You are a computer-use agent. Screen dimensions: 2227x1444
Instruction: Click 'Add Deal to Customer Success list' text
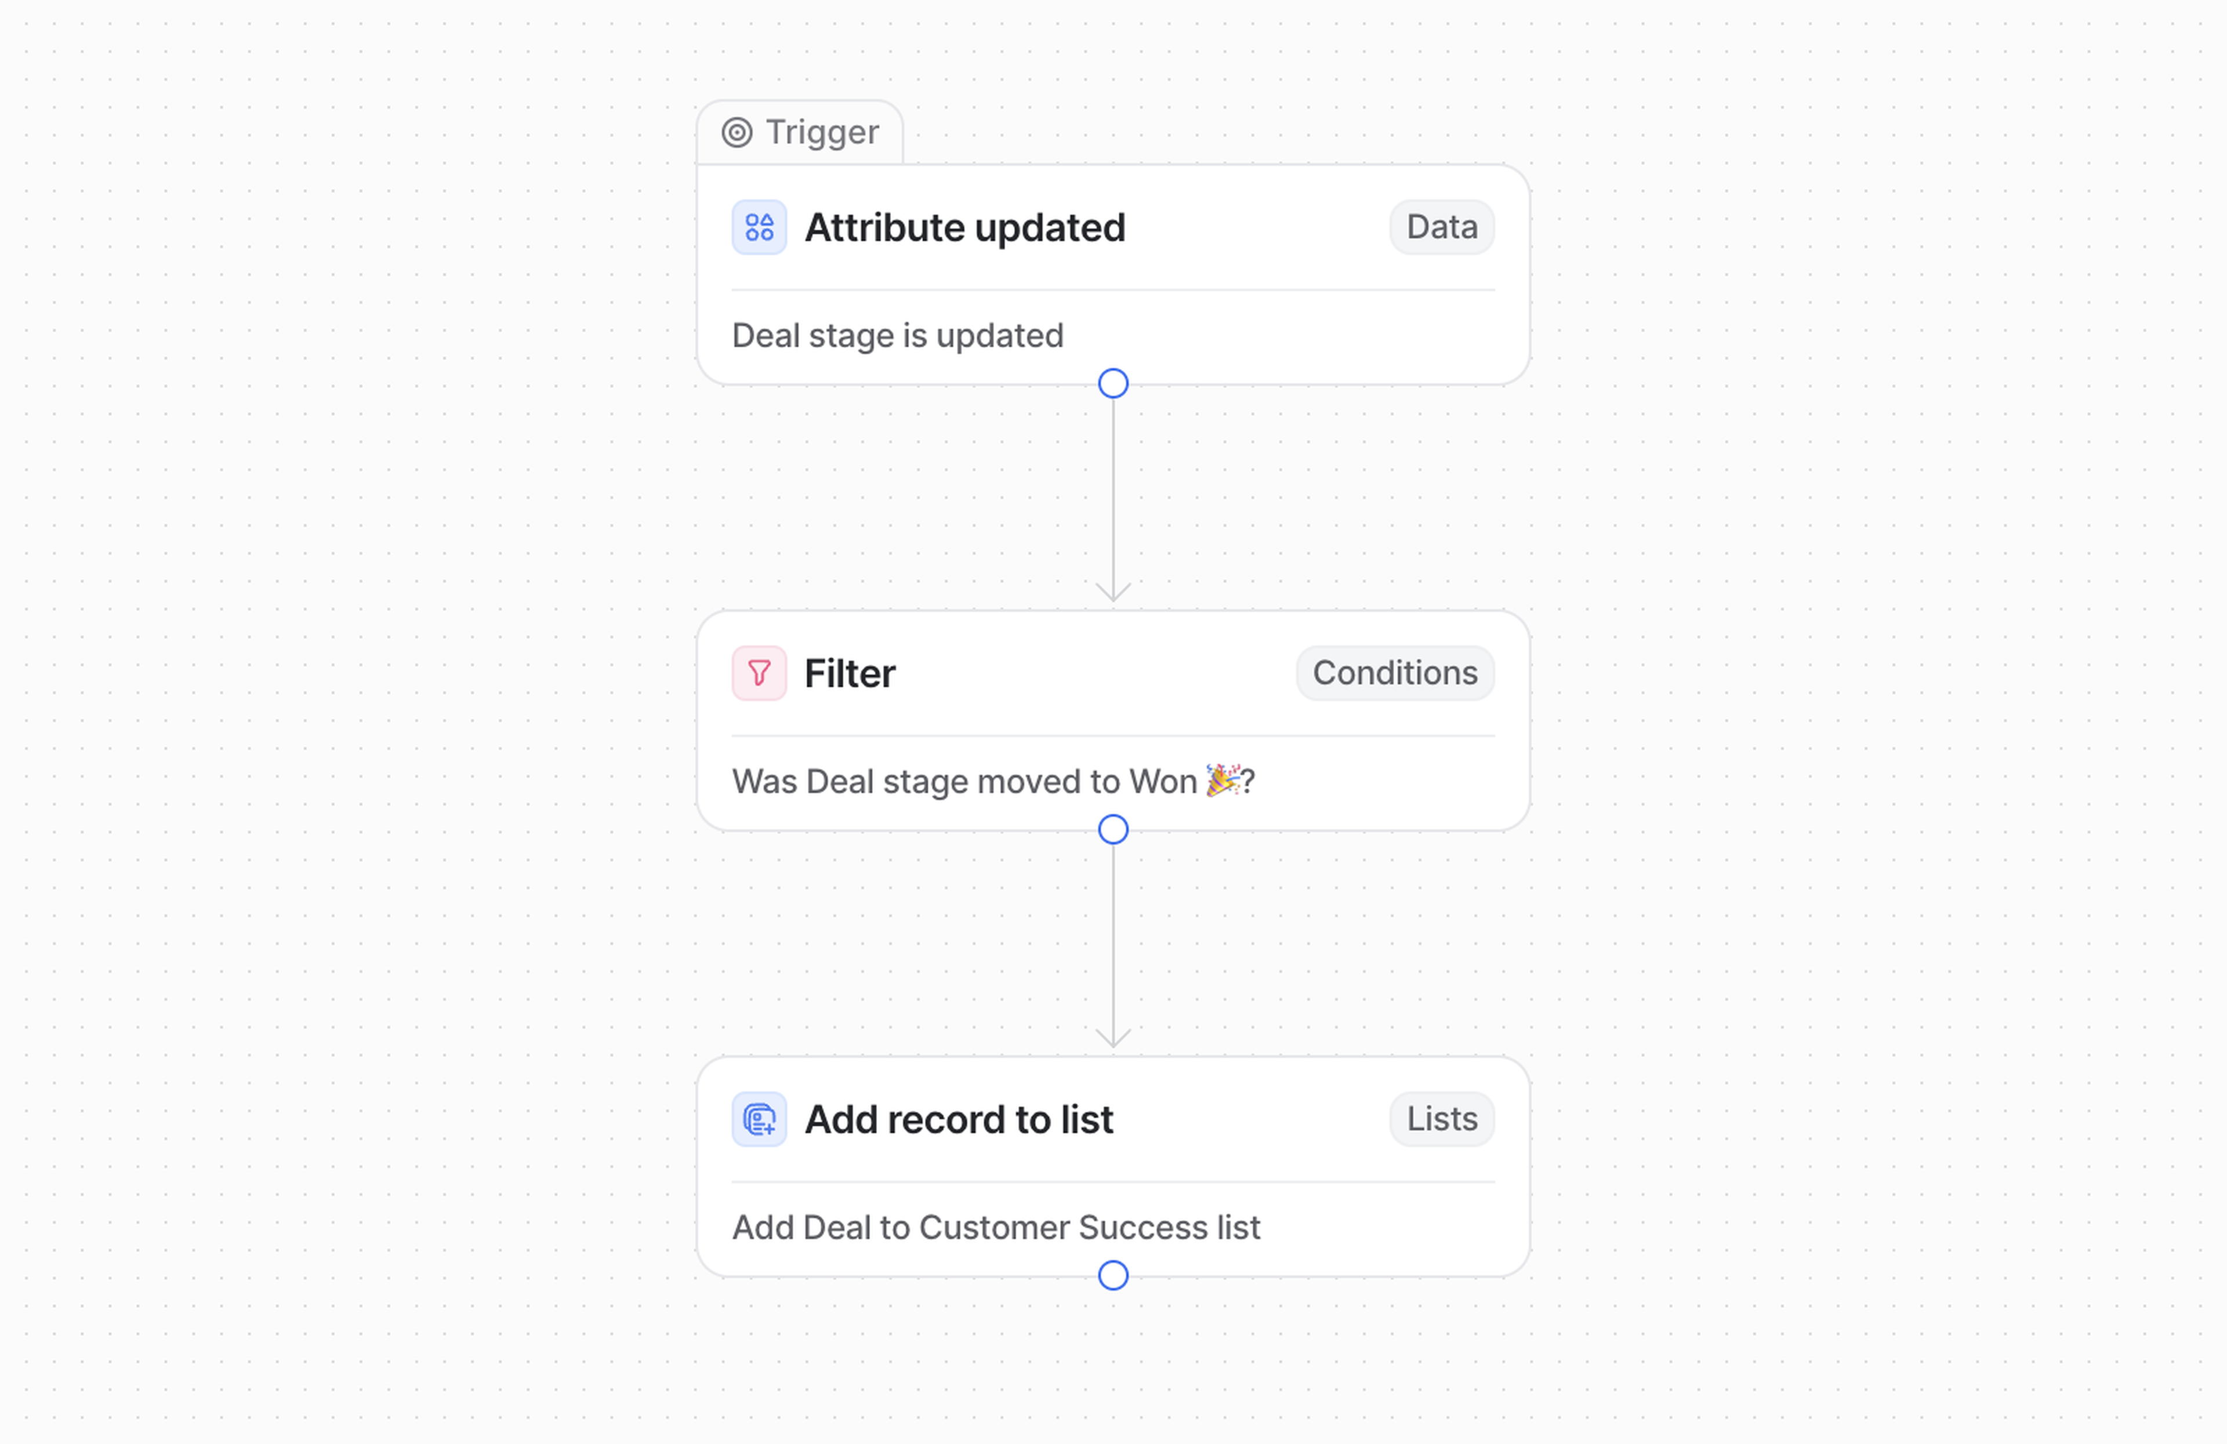[996, 1228]
